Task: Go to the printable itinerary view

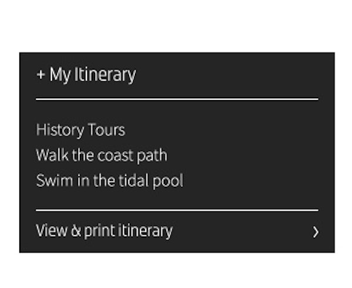Action: 104,231
